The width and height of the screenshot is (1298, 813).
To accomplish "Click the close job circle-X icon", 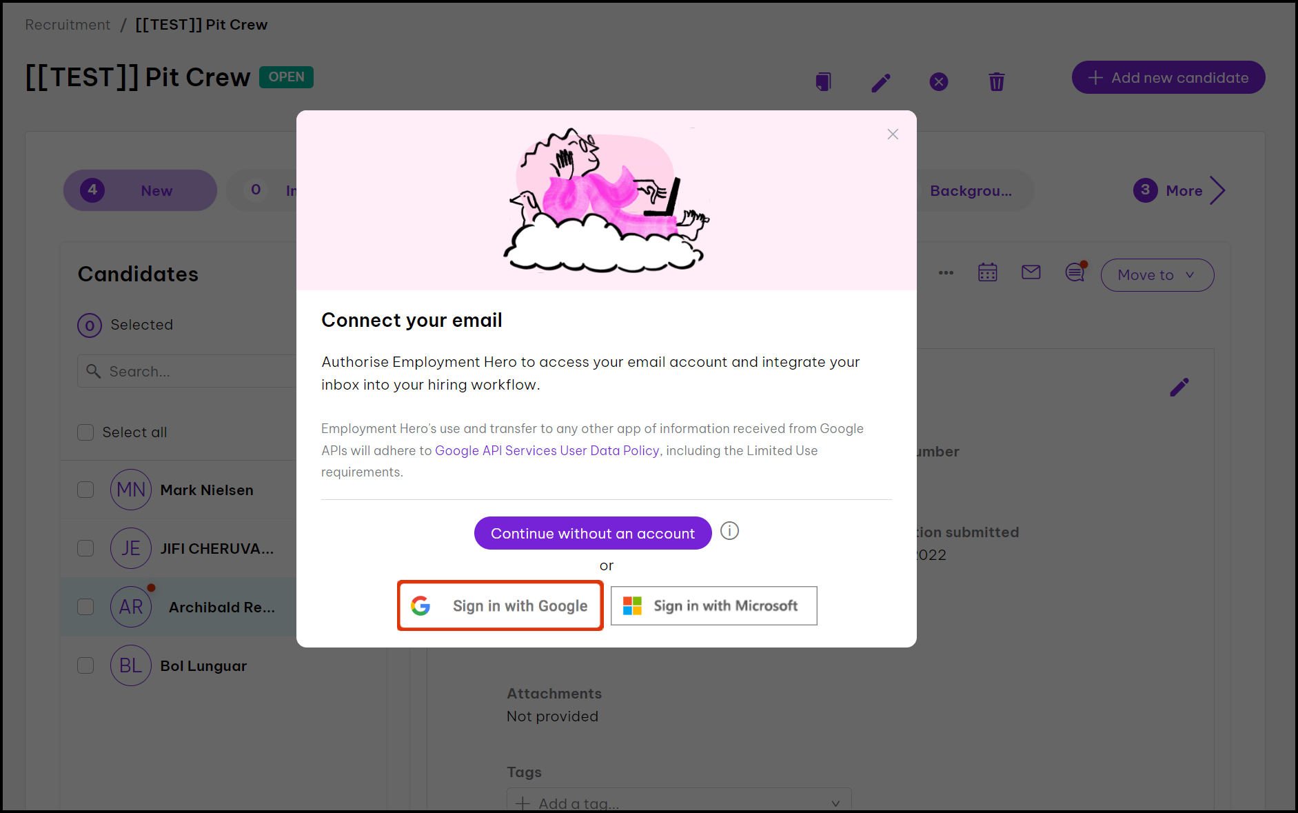I will coord(938,82).
